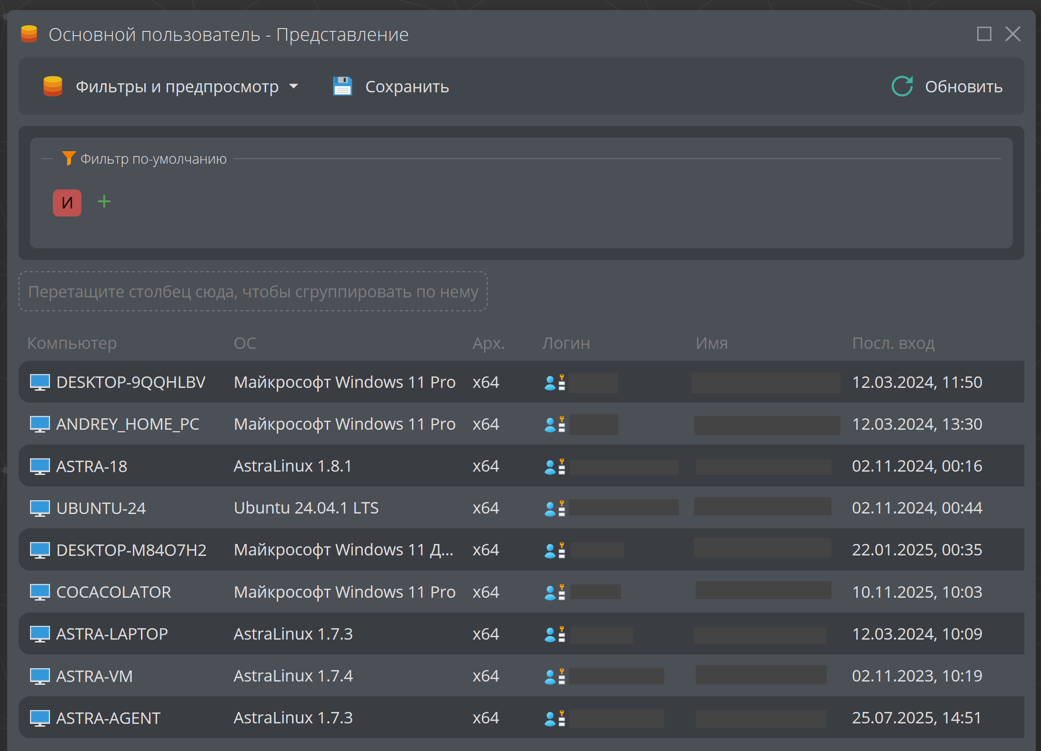This screenshot has width=1041, height=751.
Task: Click last login 02.11.2024, 00:16
Action: (917, 466)
